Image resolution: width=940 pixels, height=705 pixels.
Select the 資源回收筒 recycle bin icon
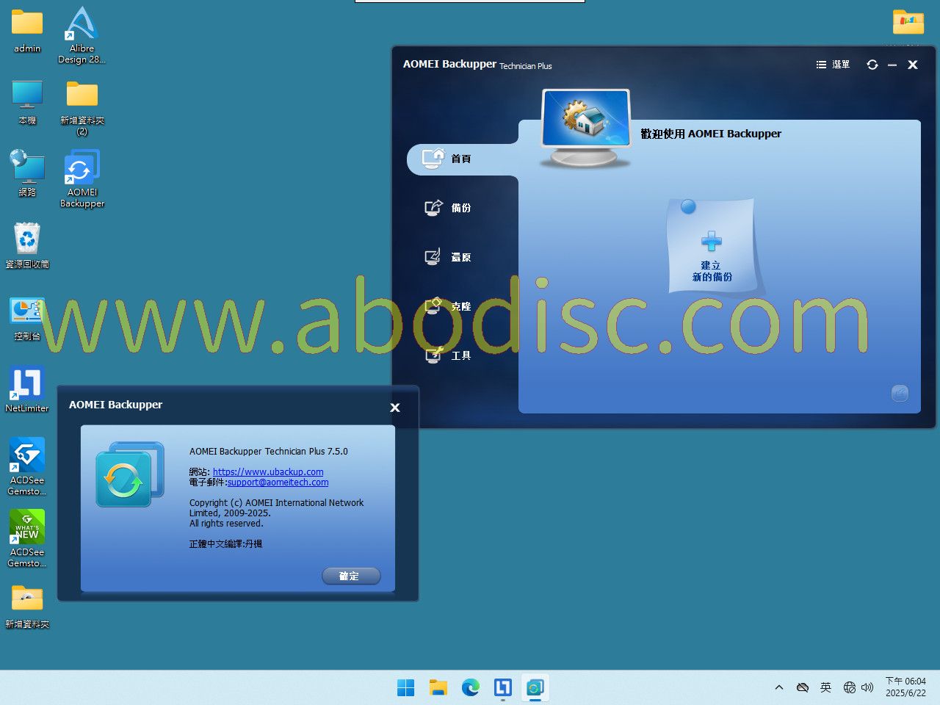click(27, 245)
